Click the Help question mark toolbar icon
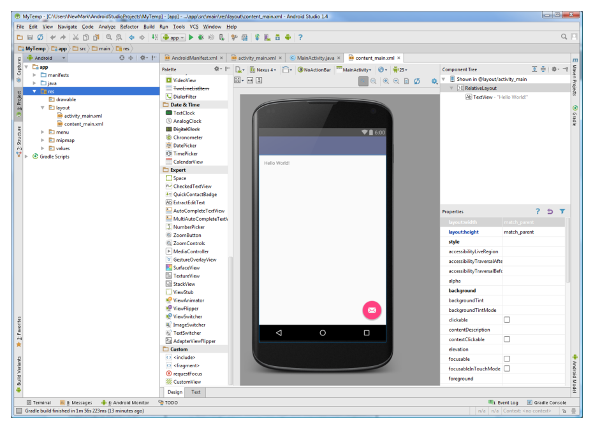Image resolution: width=593 pixels, height=429 pixels. (x=300, y=38)
